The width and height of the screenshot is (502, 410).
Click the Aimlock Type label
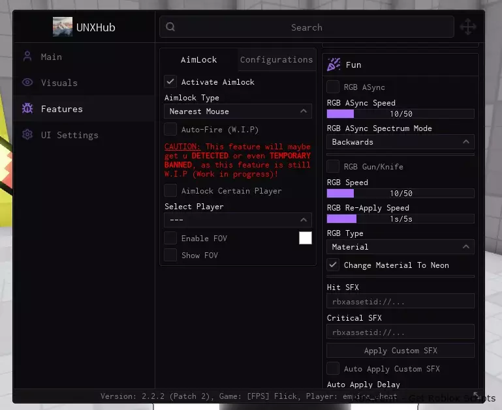click(x=192, y=98)
